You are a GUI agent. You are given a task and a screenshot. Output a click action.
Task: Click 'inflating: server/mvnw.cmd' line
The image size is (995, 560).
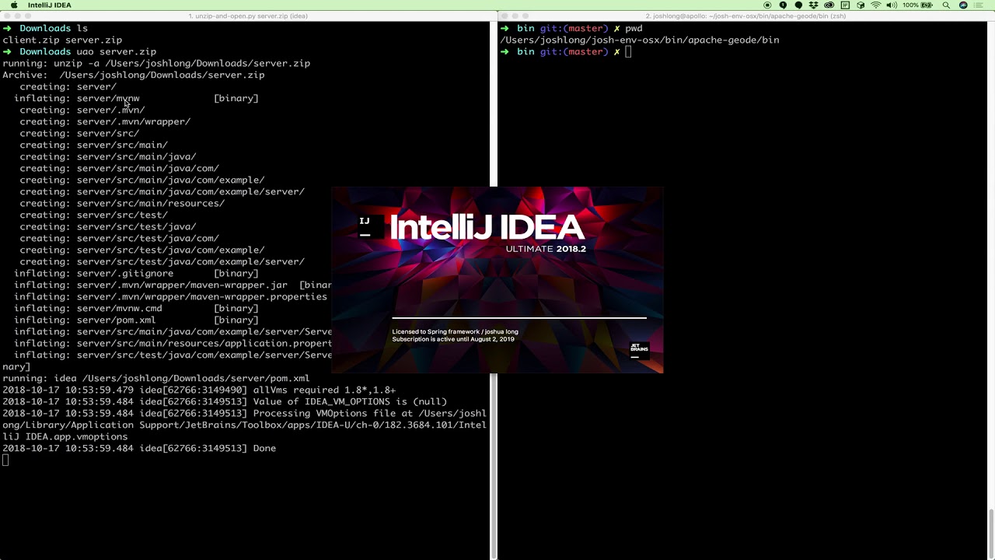136,309
